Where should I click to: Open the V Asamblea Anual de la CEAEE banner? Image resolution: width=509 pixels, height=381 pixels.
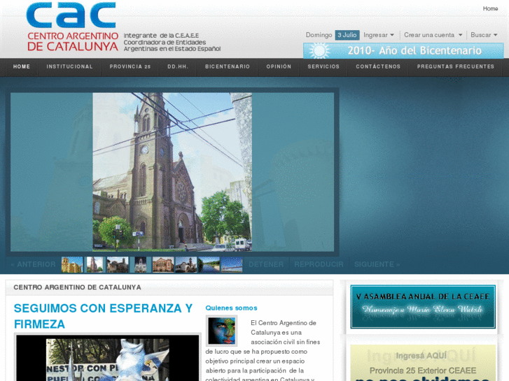tap(423, 307)
